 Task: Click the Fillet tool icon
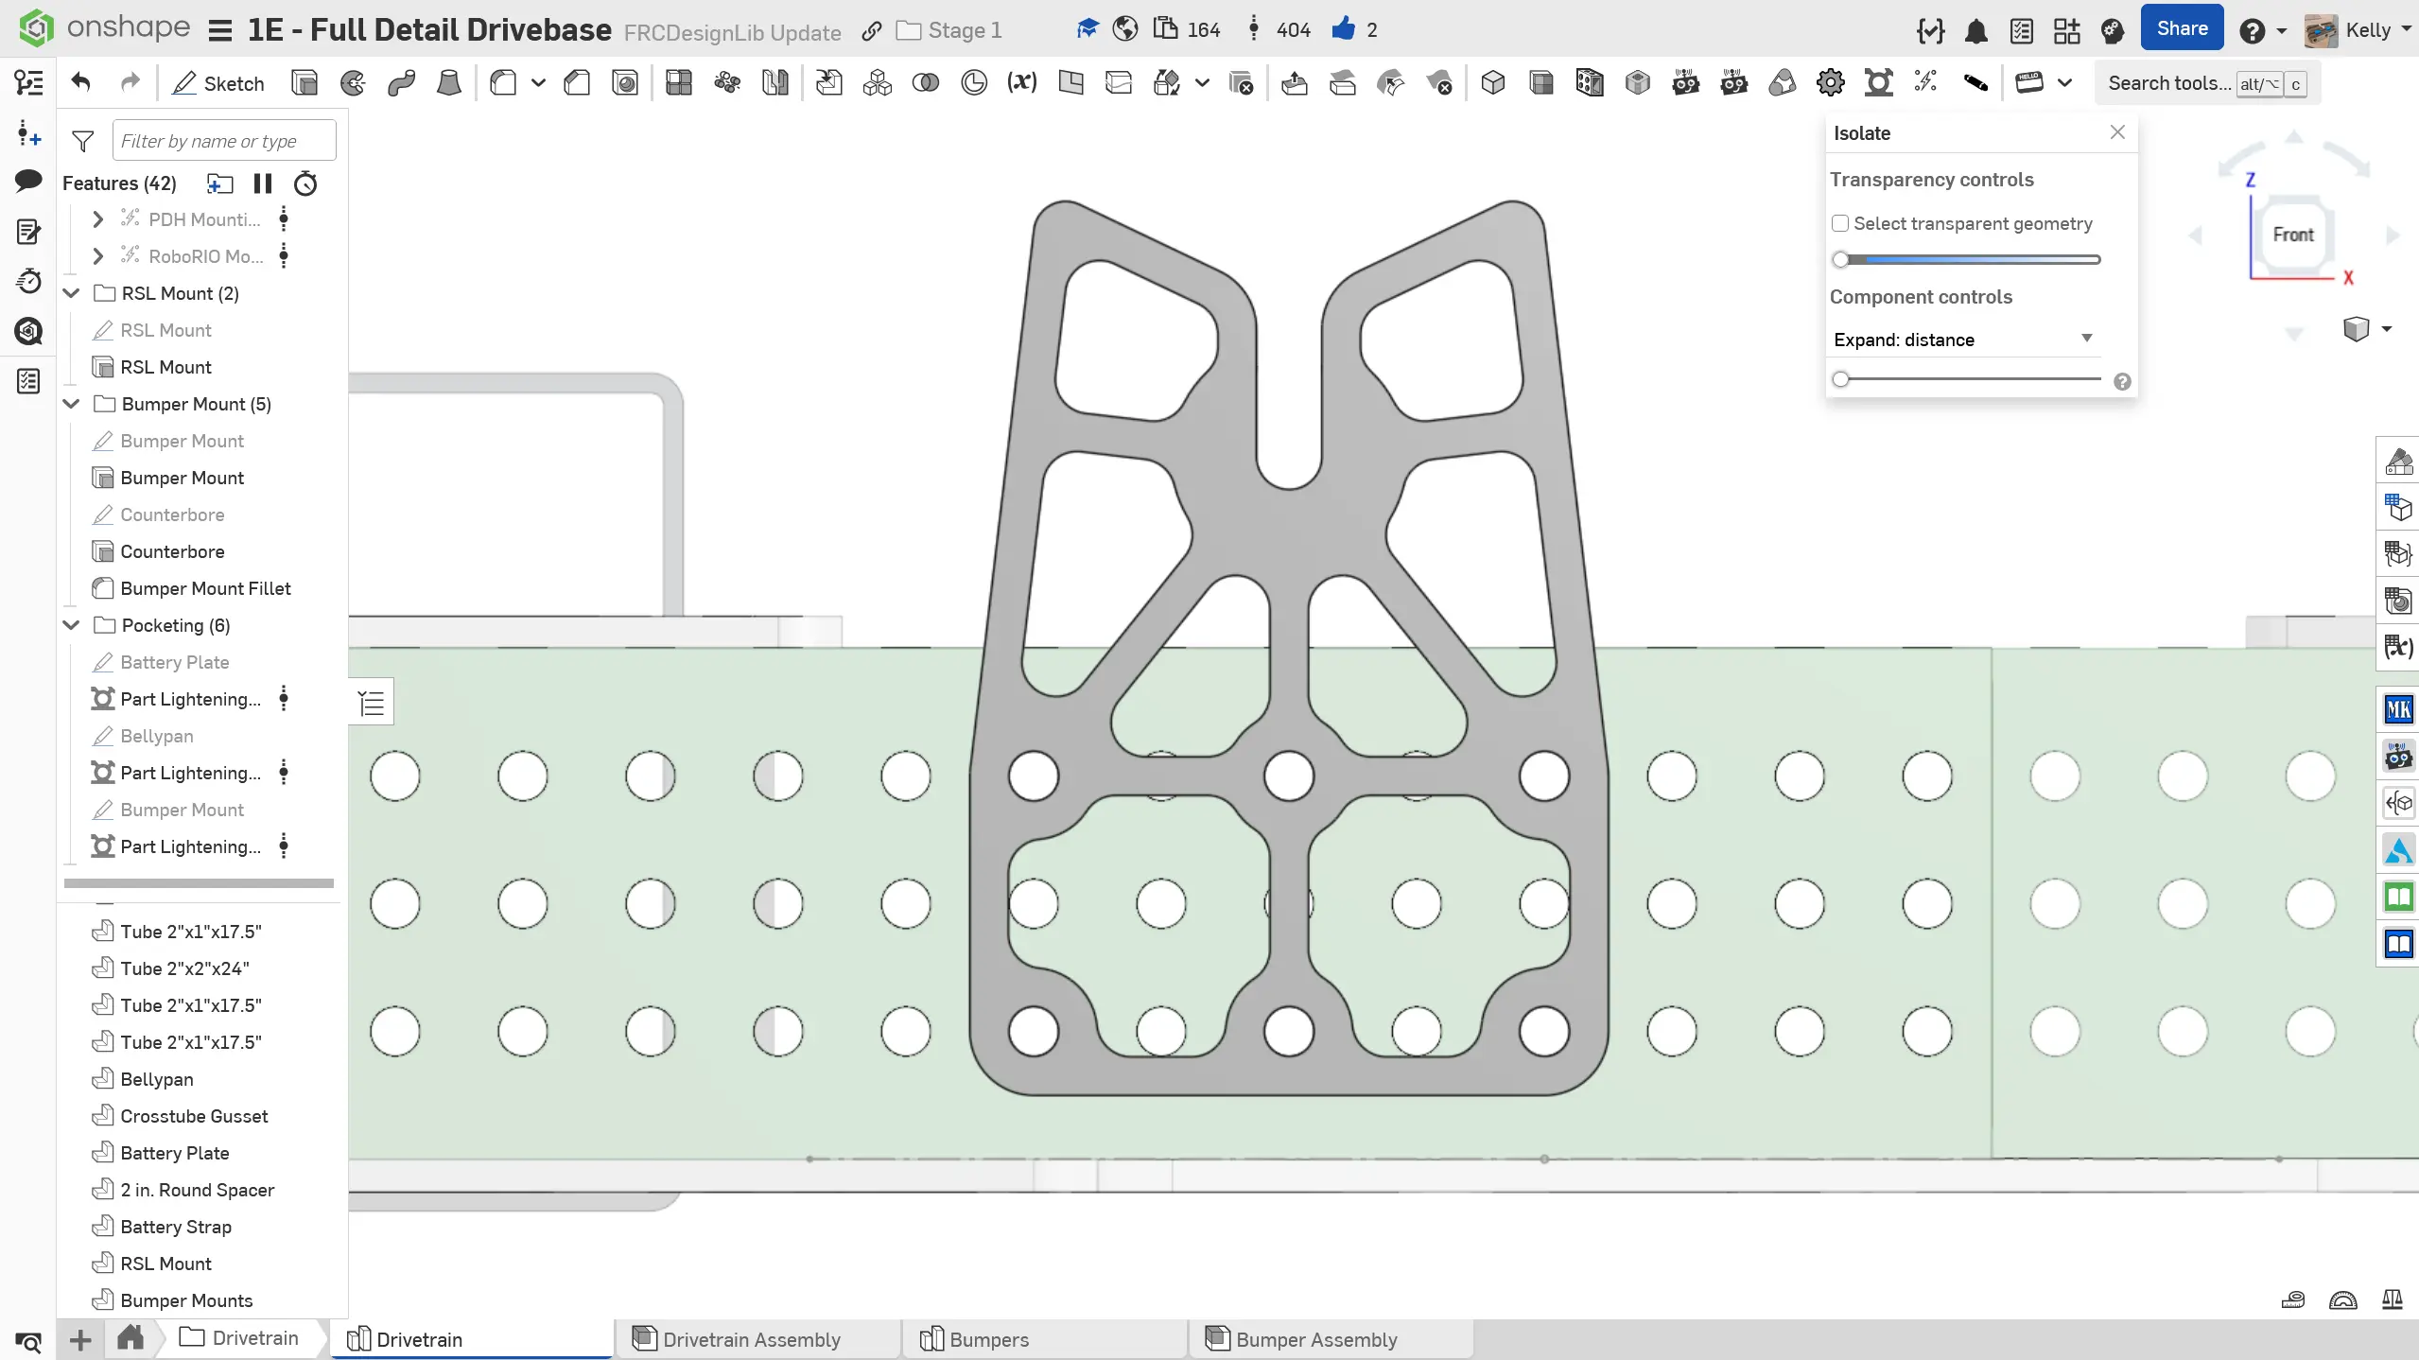pyautogui.click(x=503, y=83)
